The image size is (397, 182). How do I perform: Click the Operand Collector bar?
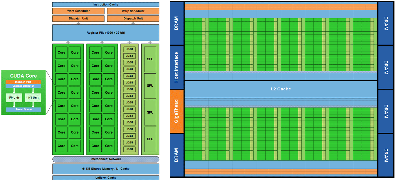(x=23, y=86)
